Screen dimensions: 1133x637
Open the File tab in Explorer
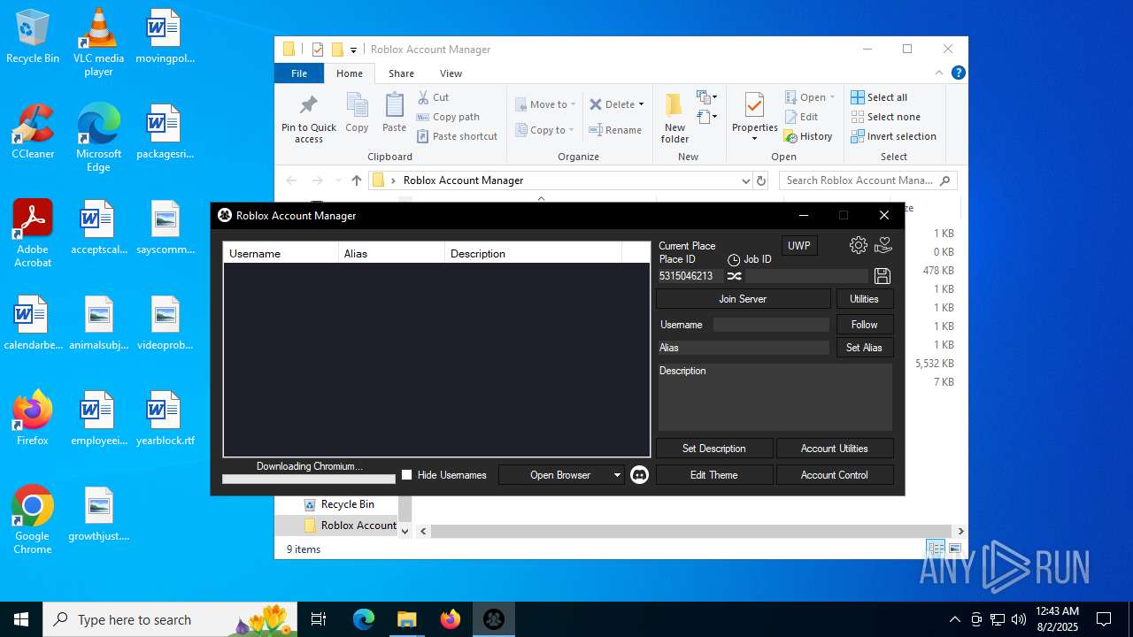[x=299, y=73]
